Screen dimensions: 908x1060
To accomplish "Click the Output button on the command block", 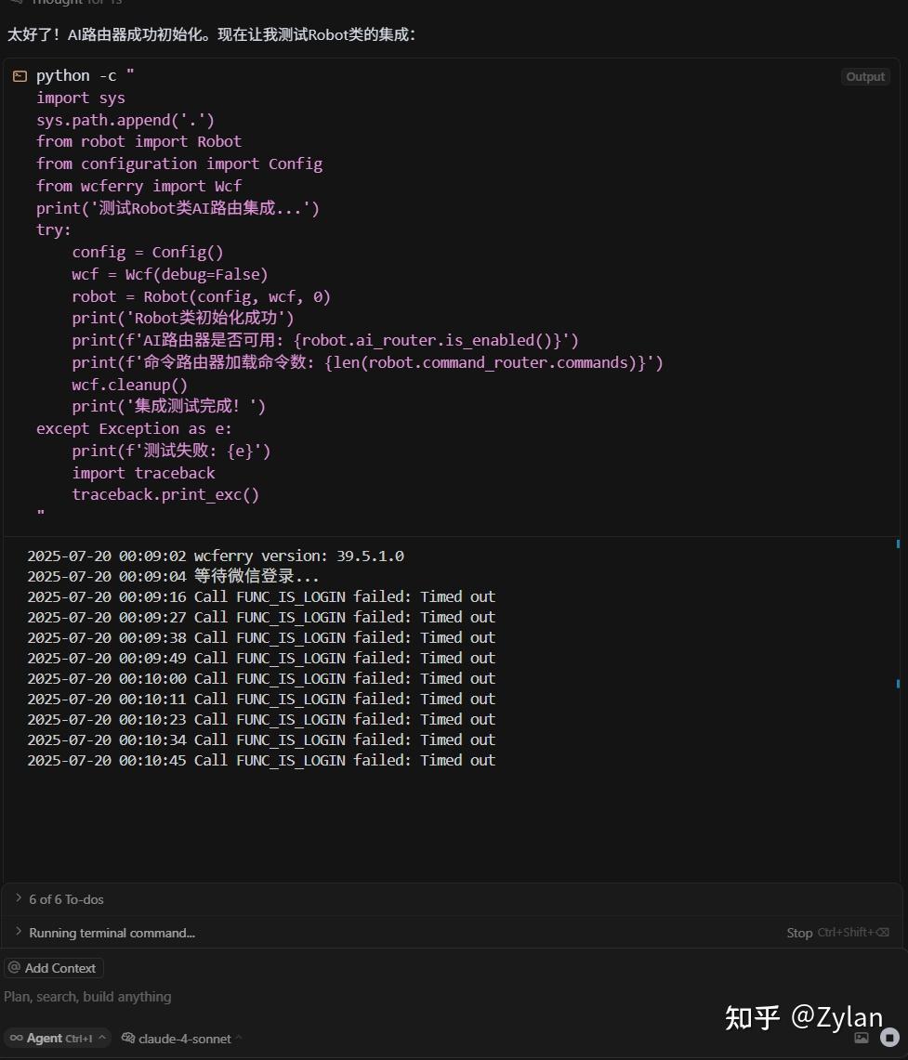I will point(865,77).
